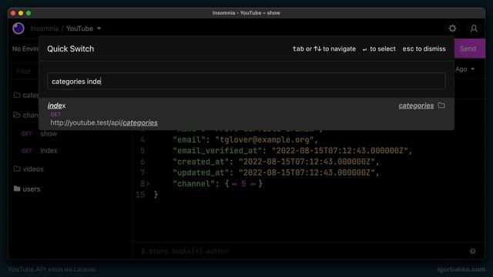Click the users folder icon
The height and width of the screenshot is (277, 493).
coord(17,189)
